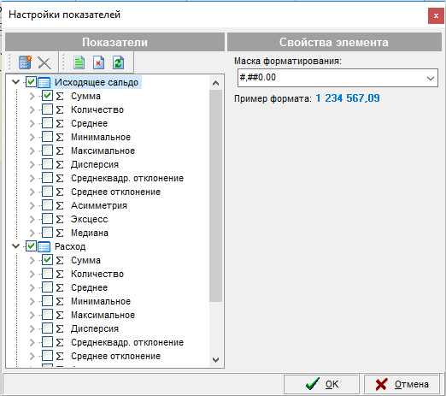
Task: Uncheck the Исходящее сальдо checkbox
Action: coord(31,82)
